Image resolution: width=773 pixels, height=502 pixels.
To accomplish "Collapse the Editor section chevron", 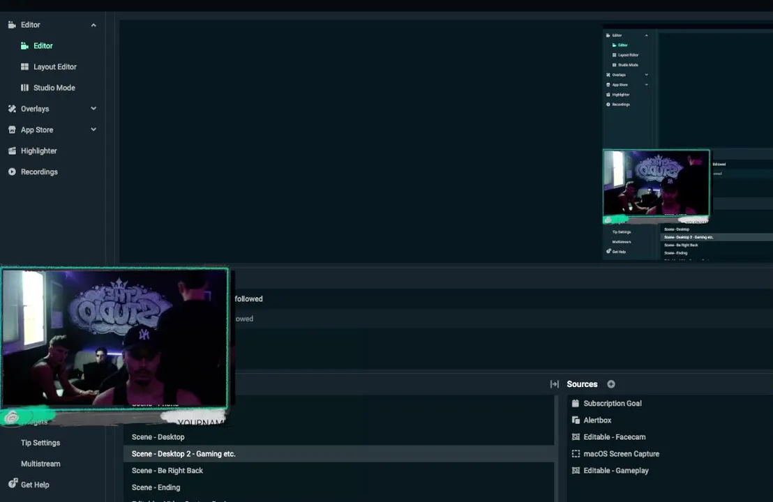I will tap(93, 25).
